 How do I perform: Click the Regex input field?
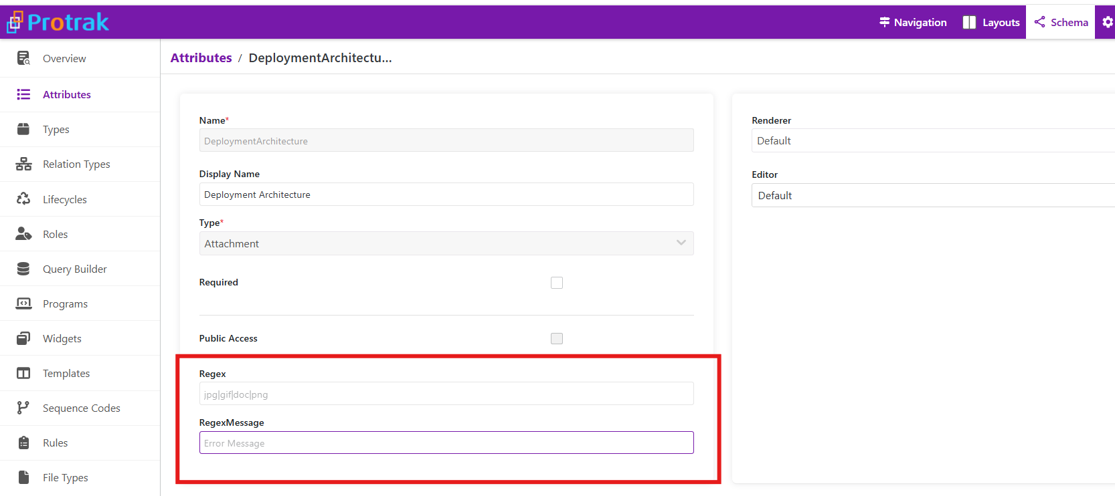(446, 394)
